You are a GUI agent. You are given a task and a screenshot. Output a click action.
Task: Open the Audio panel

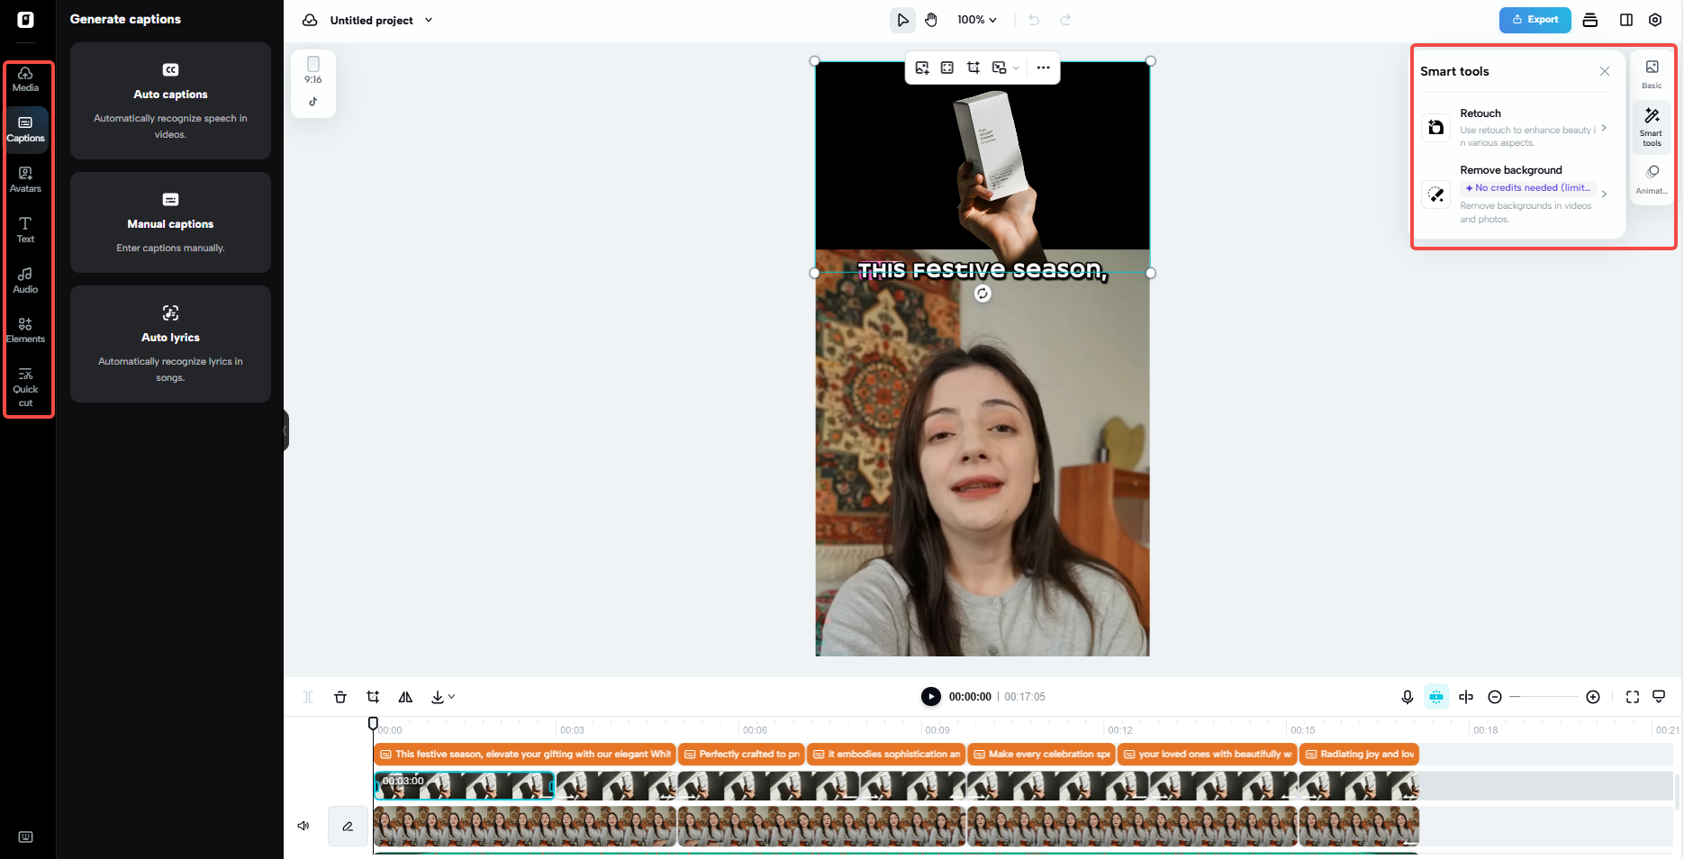[25, 281]
